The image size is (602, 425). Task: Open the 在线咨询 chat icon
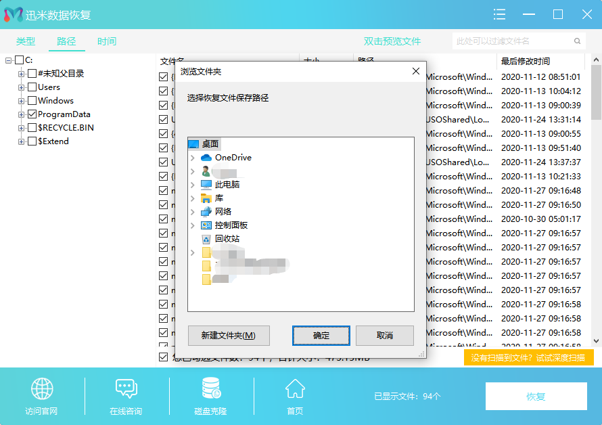(126, 389)
